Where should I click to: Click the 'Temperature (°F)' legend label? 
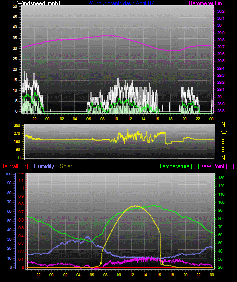click(179, 166)
